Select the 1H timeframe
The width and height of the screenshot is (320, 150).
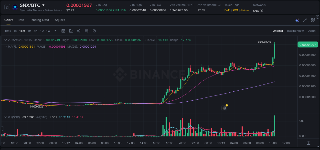pos(29,30)
